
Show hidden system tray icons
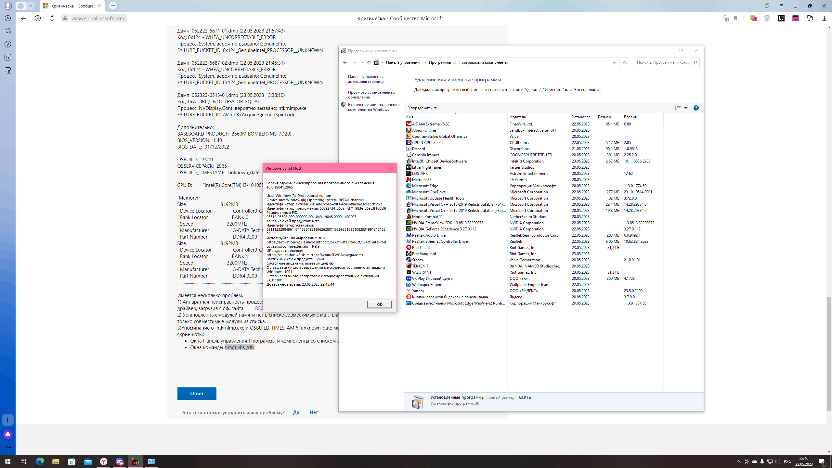pyautogui.click(x=738, y=461)
